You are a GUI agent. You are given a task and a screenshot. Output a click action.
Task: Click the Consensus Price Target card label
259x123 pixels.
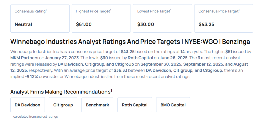(218, 11)
